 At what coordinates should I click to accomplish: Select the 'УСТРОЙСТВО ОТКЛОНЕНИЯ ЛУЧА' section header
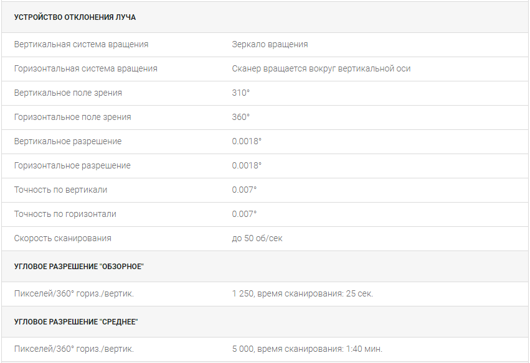(x=75, y=17)
